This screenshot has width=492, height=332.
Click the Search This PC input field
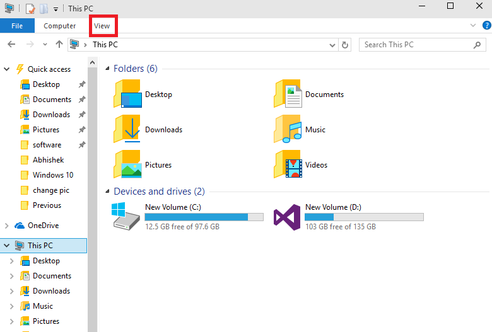coord(416,45)
